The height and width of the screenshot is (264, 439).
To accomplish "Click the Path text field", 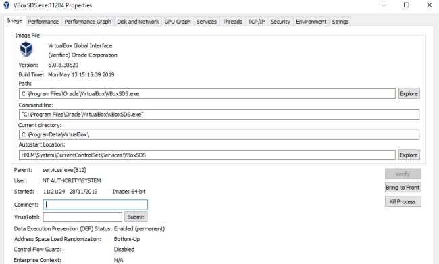I will pyautogui.click(x=207, y=93).
